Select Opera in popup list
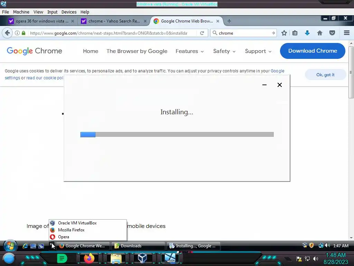 click(x=87, y=237)
